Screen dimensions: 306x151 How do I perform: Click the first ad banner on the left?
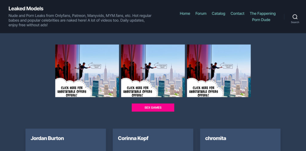pyautogui.click(x=87, y=71)
